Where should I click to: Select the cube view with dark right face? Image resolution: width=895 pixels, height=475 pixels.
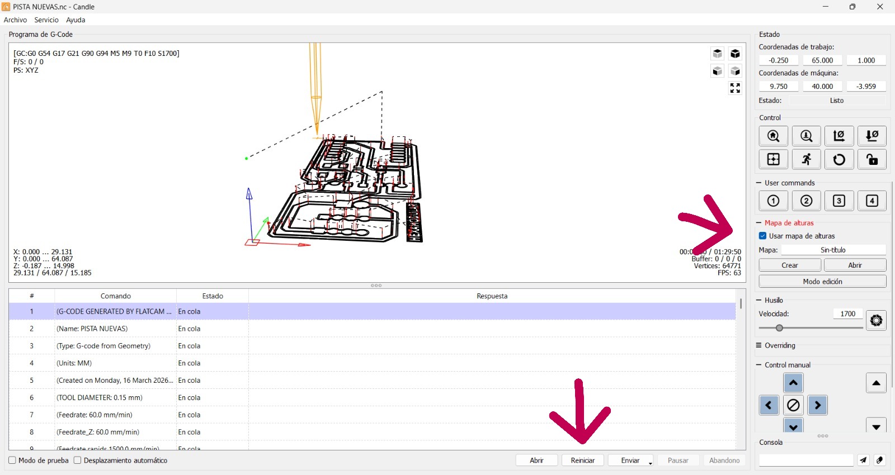point(735,71)
